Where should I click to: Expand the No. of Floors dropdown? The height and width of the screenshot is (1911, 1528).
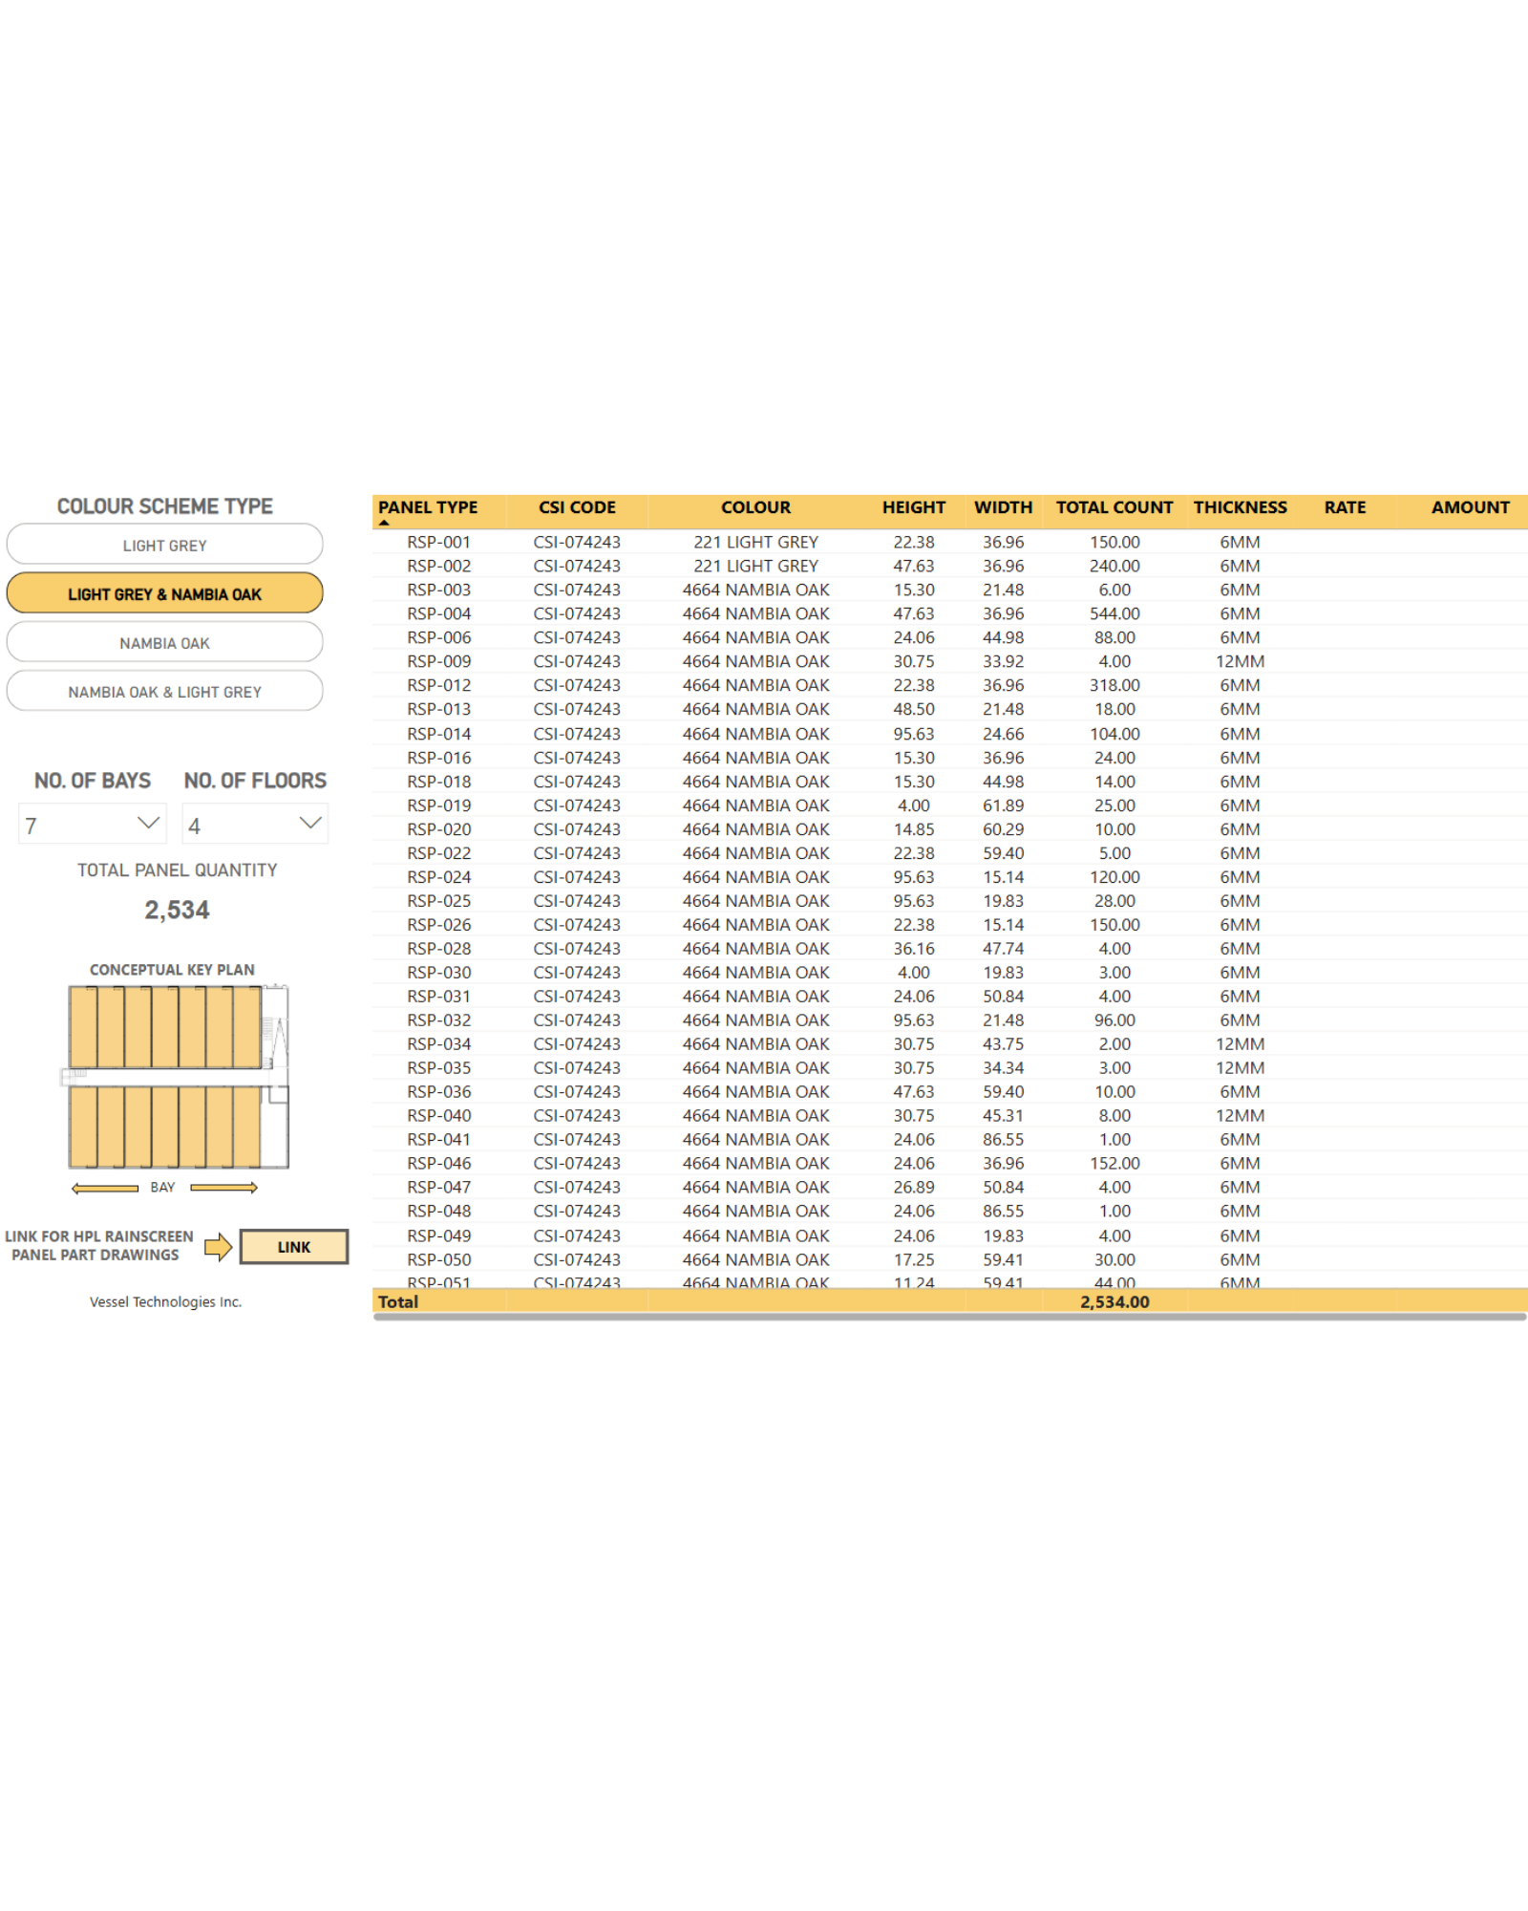[309, 824]
